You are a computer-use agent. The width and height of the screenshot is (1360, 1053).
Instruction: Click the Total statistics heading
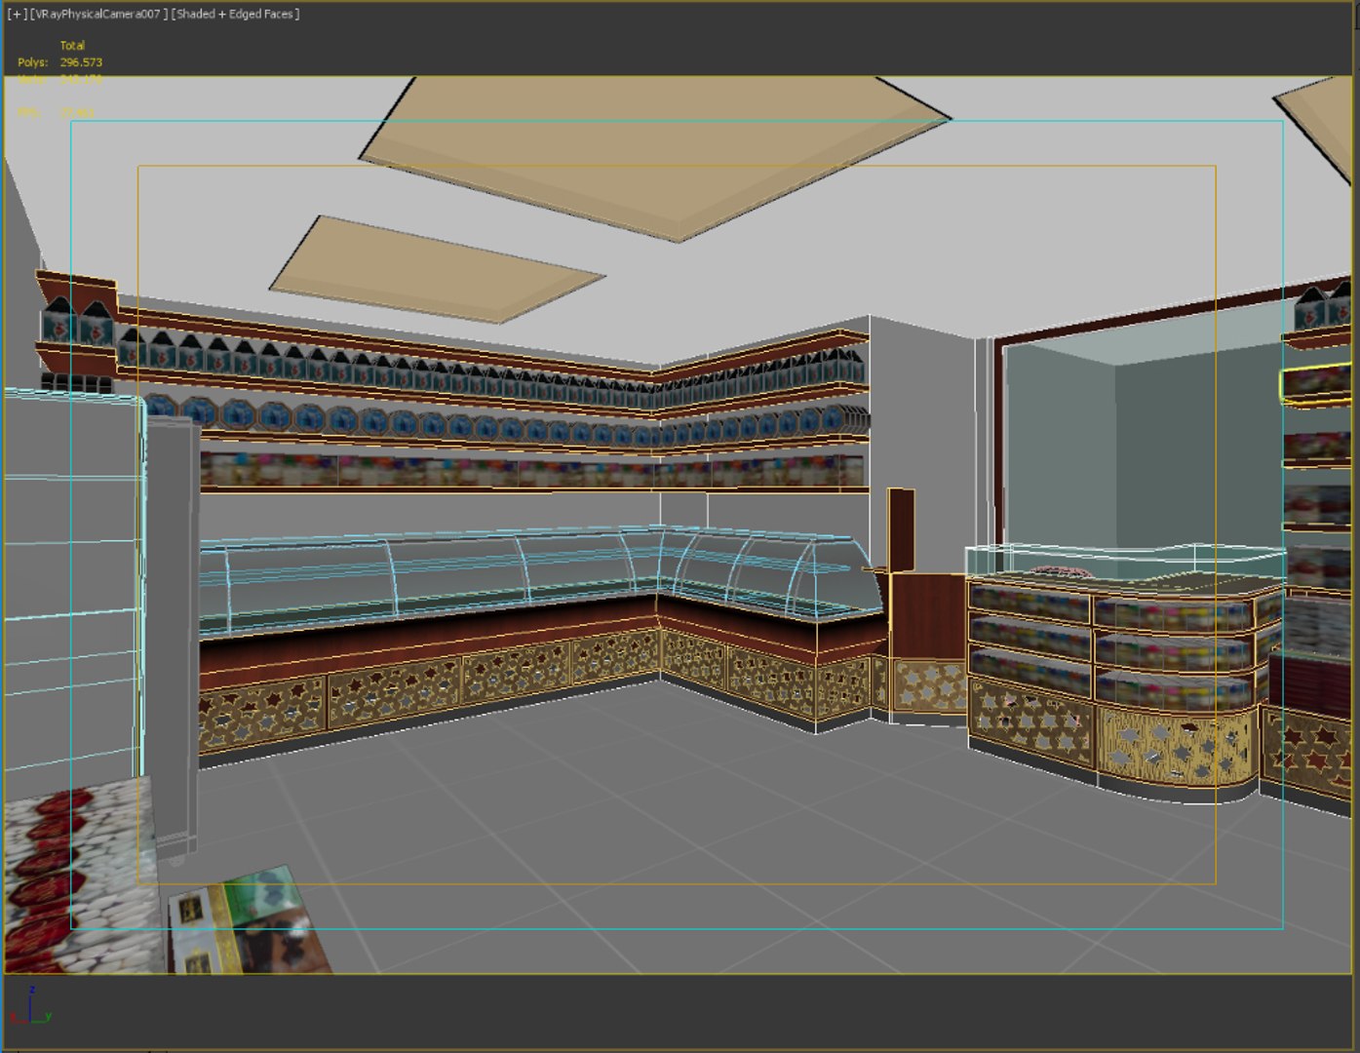click(x=72, y=46)
